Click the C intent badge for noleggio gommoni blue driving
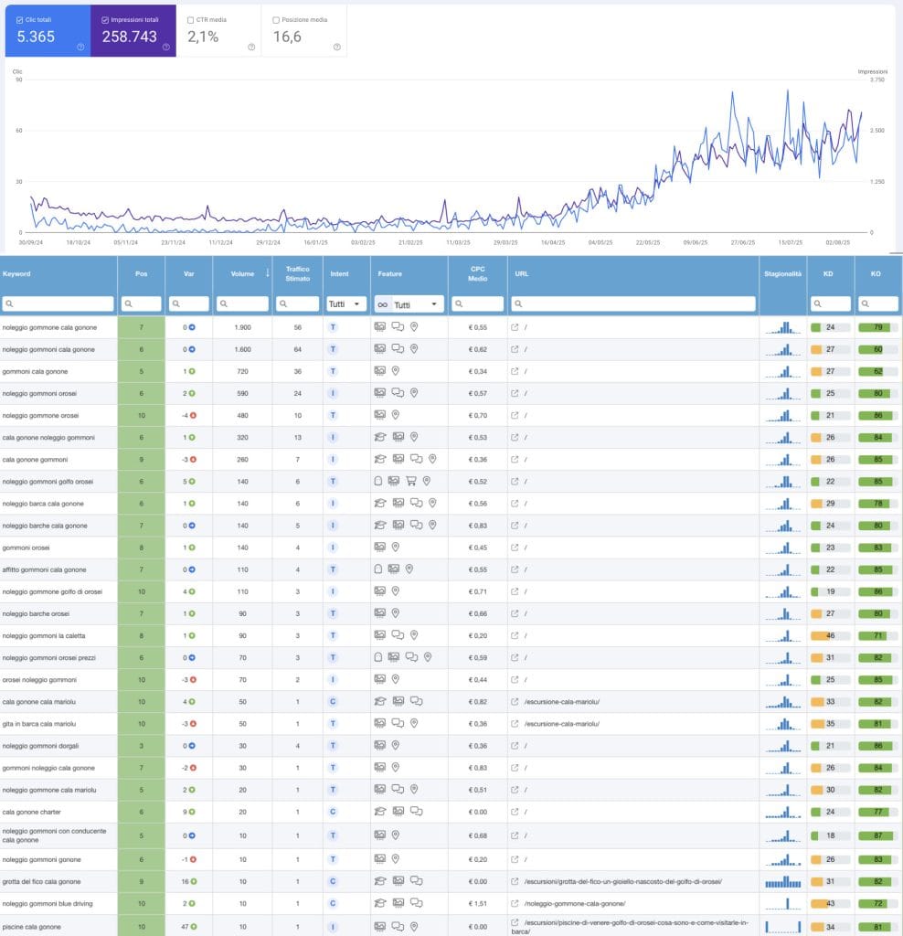 [333, 903]
